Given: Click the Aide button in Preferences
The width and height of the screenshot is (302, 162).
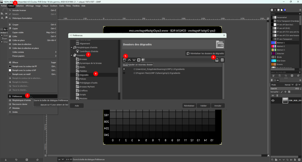Looking at the screenshot, I should point(77,106).
